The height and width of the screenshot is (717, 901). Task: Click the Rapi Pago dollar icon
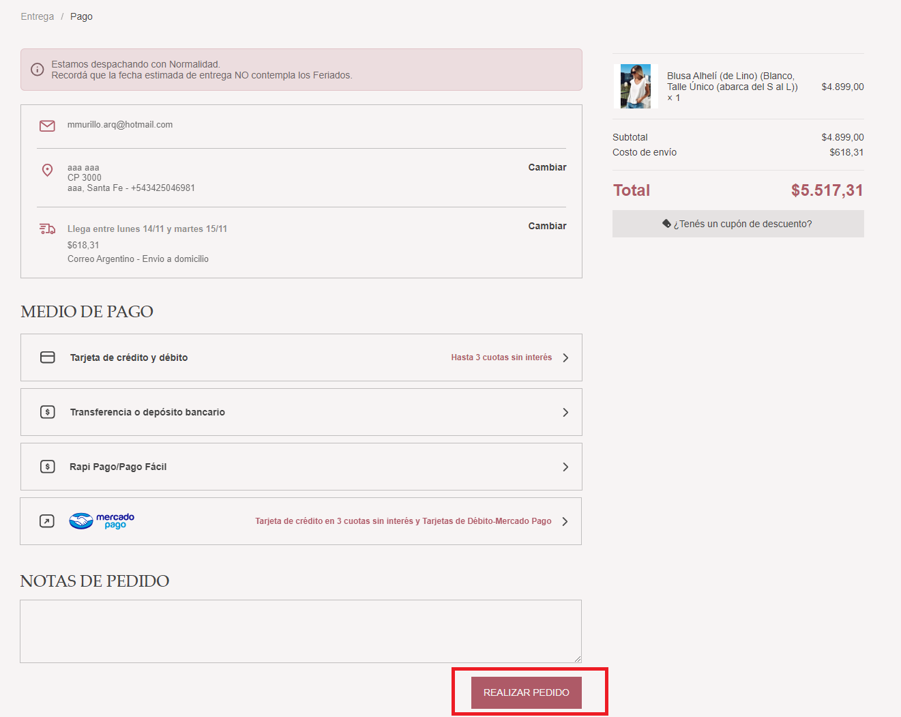48,467
